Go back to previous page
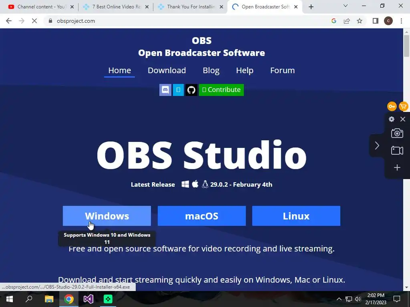Image resolution: width=410 pixels, height=307 pixels. pyautogui.click(x=9, y=21)
